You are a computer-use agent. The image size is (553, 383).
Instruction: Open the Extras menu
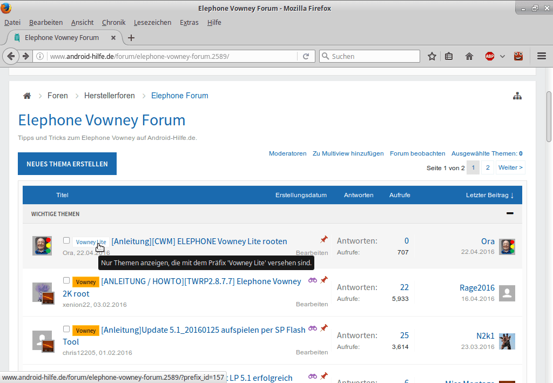189,22
